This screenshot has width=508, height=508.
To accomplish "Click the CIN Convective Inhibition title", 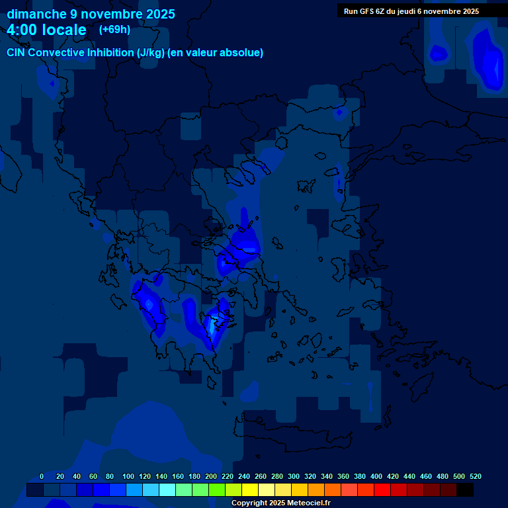I will [x=135, y=53].
